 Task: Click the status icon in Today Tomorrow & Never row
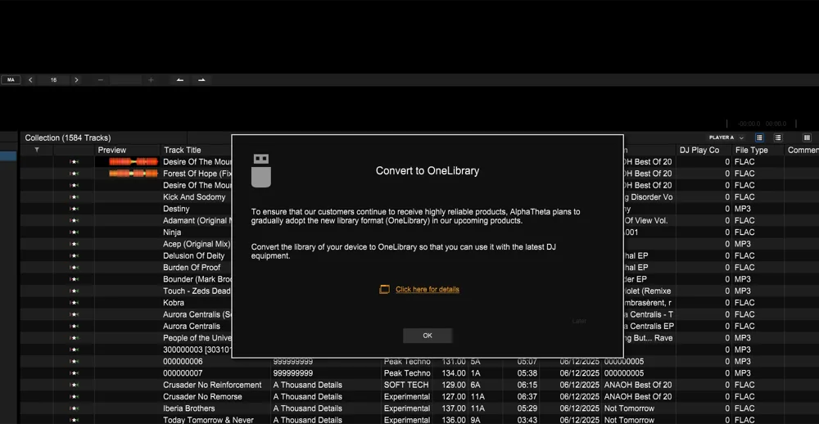[75, 421]
